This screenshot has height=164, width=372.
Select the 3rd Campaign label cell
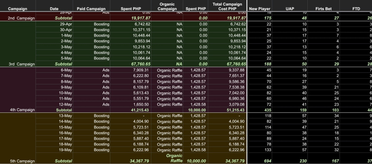(22, 64)
